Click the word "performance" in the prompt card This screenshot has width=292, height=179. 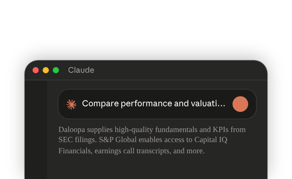[146, 104]
